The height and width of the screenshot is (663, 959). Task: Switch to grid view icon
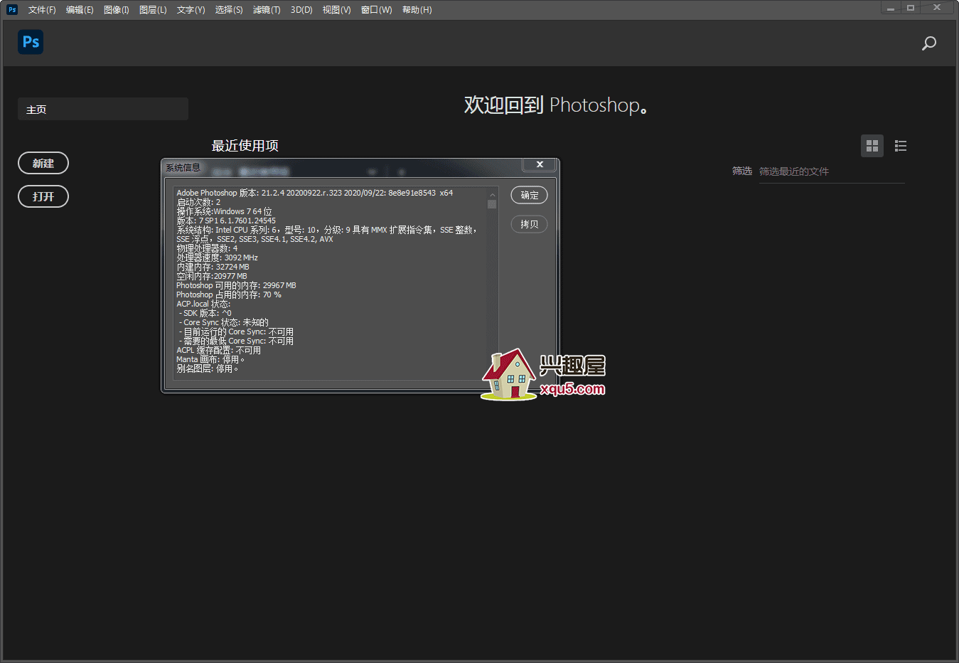pos(872,146)
